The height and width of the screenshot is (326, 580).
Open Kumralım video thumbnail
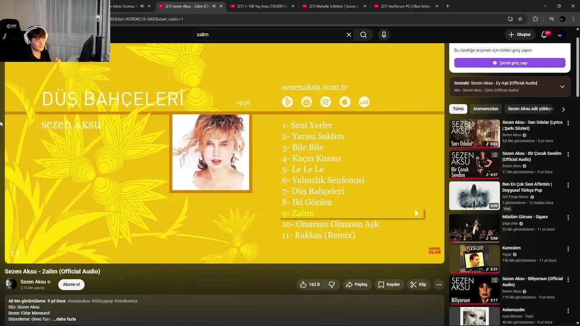474,259
